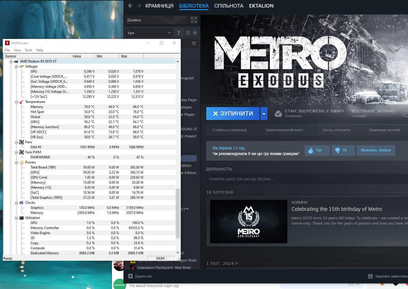Click Додати гру at the bottom of Steam

point(140,276)
